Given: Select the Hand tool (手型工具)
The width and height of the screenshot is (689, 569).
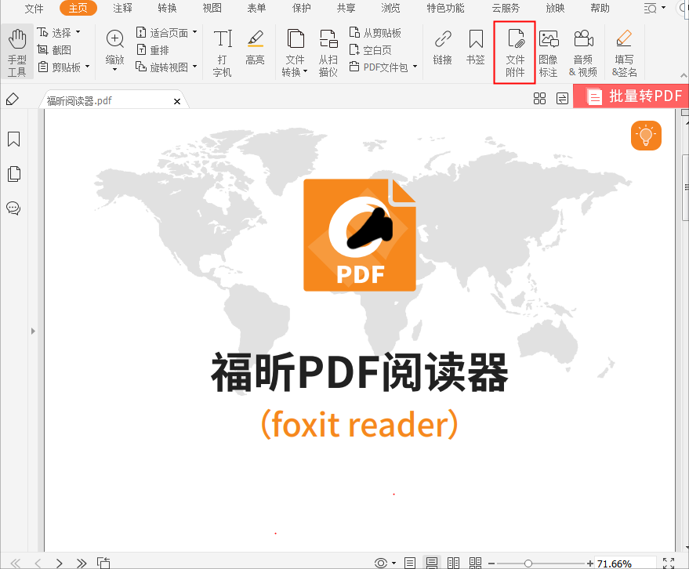Looking at the screenshot, I should click(x=17, y=53).
